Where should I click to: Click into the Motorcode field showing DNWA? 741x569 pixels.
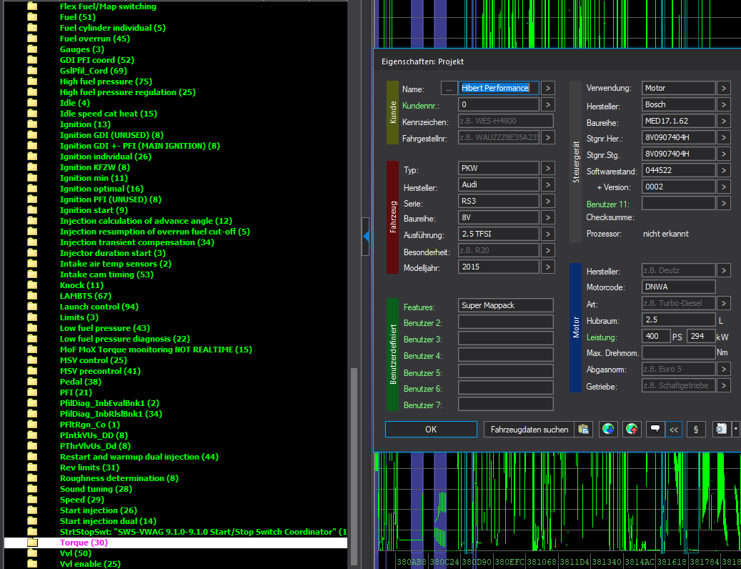679,287
